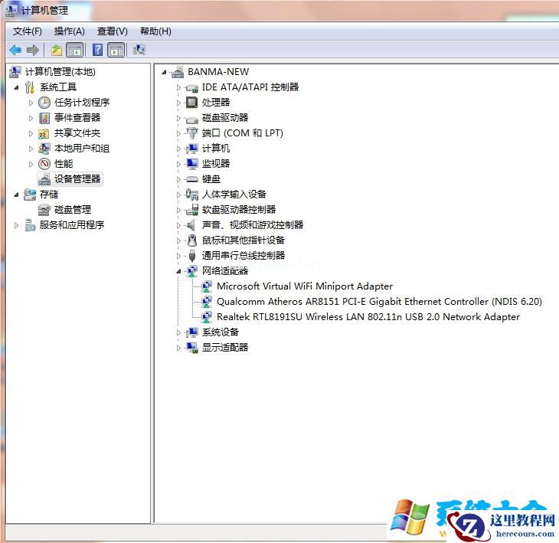Click the 共享文件夹 icon
This screenshot has height=543, width=559.
[x=44, y=133]
